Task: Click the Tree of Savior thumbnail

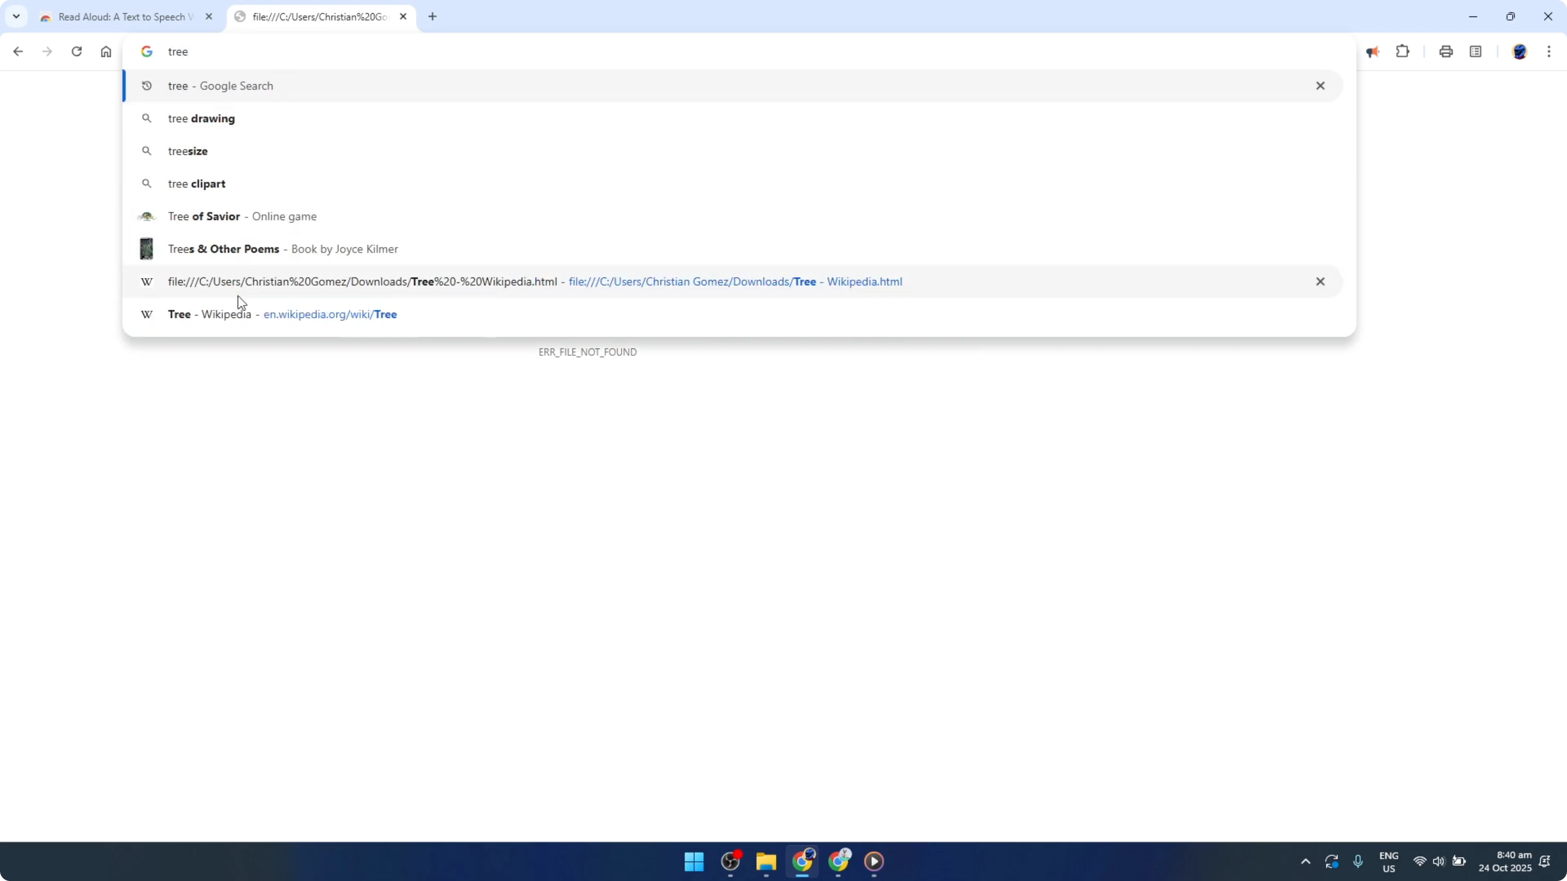Action: coord(146,217)
